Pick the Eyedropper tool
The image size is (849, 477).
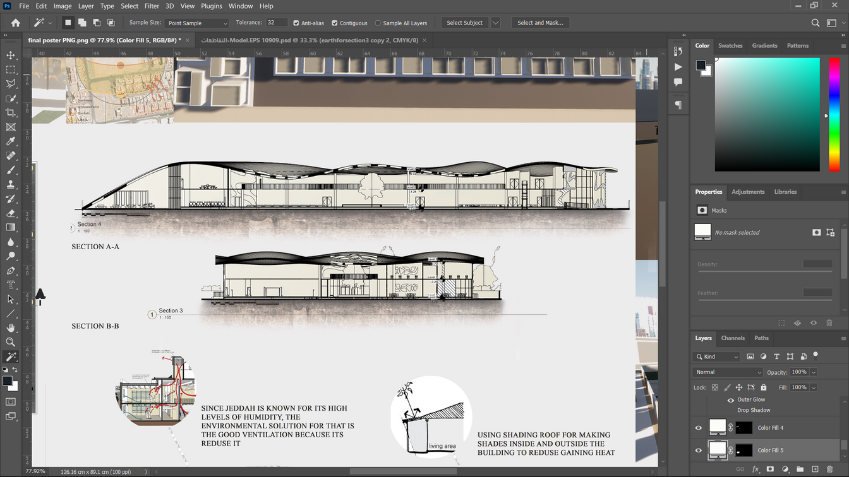click(x=11, y=141)
